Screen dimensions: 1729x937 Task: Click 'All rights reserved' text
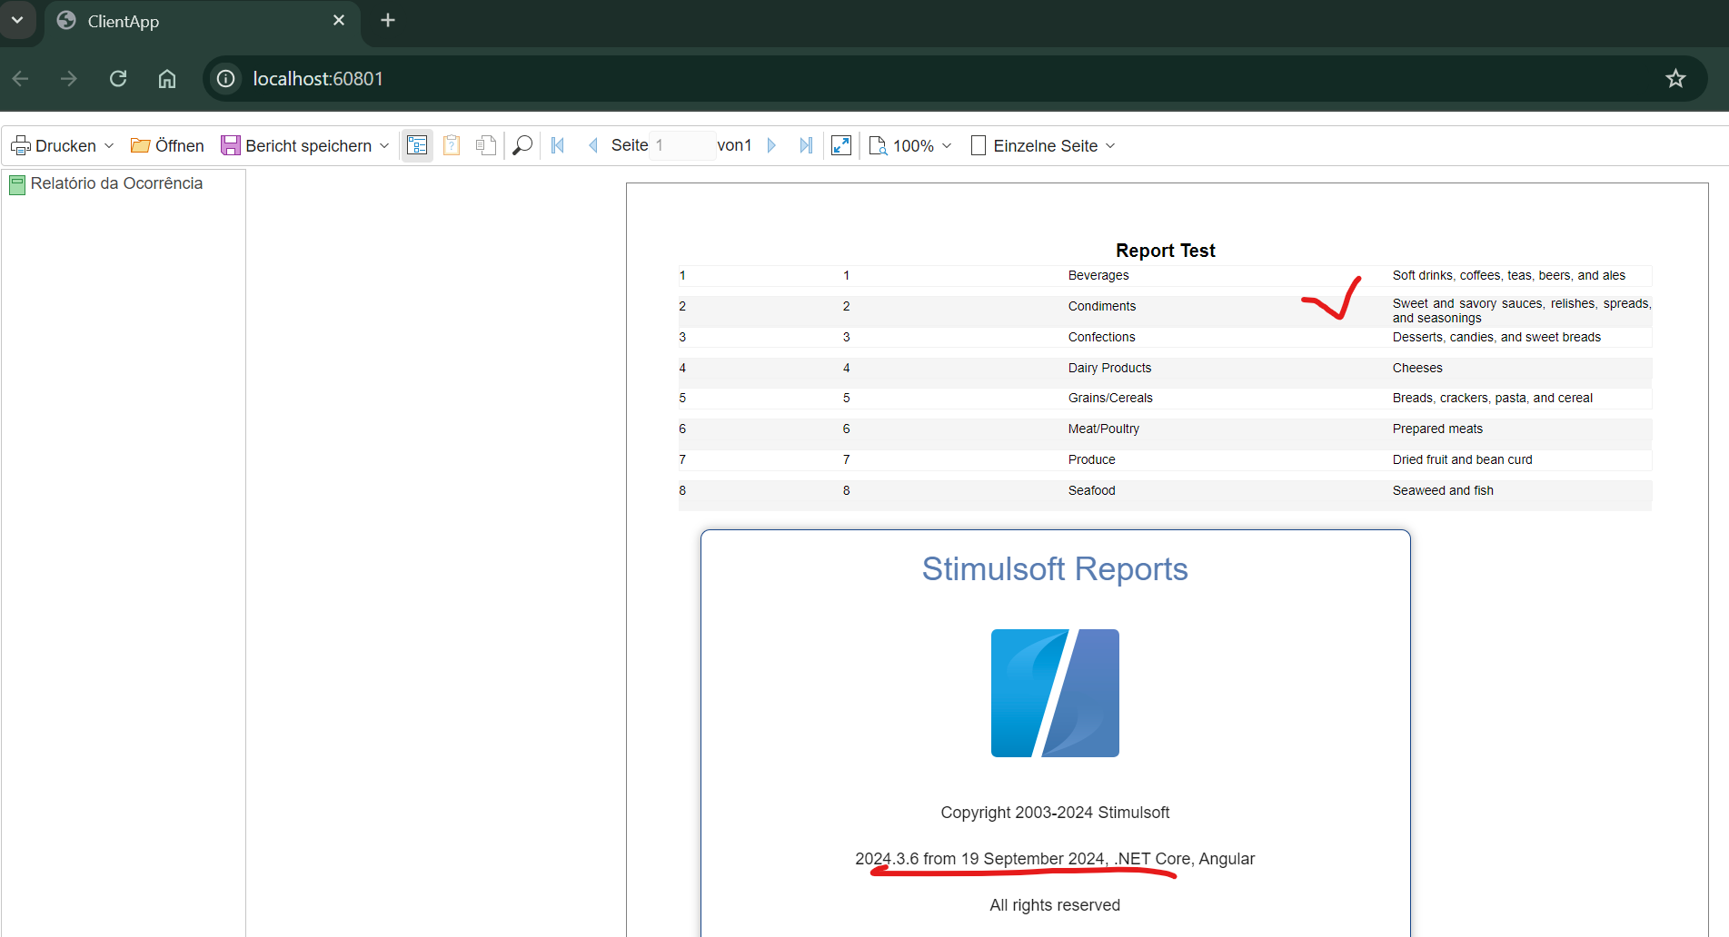click(x=1055, y=905)
